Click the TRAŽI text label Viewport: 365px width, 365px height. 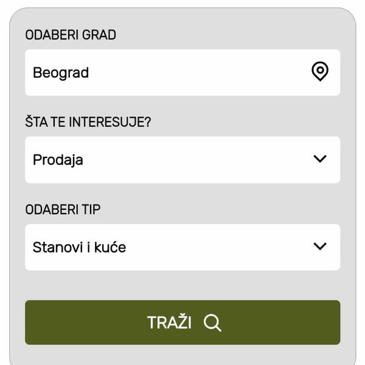169,322
